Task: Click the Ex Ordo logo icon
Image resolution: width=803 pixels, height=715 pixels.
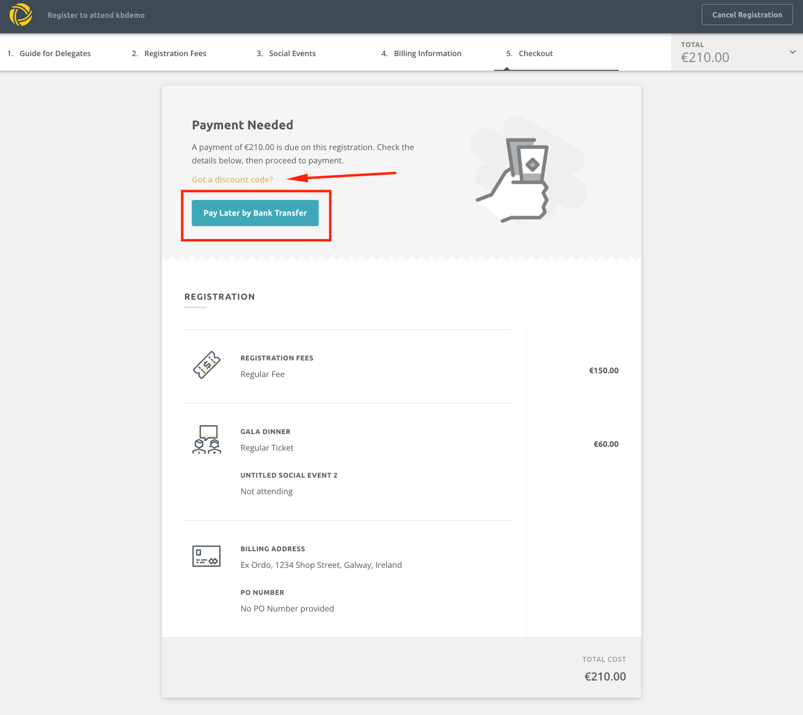Action: tap(21, 15)
